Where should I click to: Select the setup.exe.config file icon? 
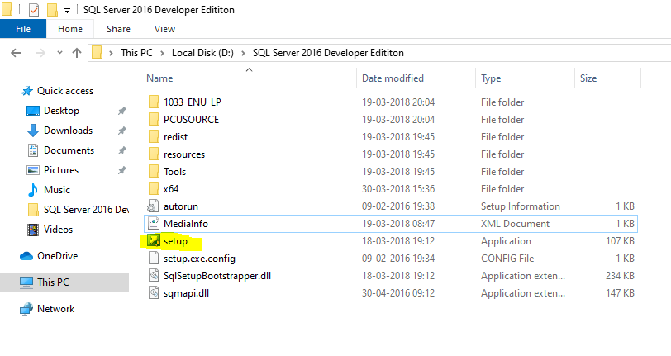153,259
